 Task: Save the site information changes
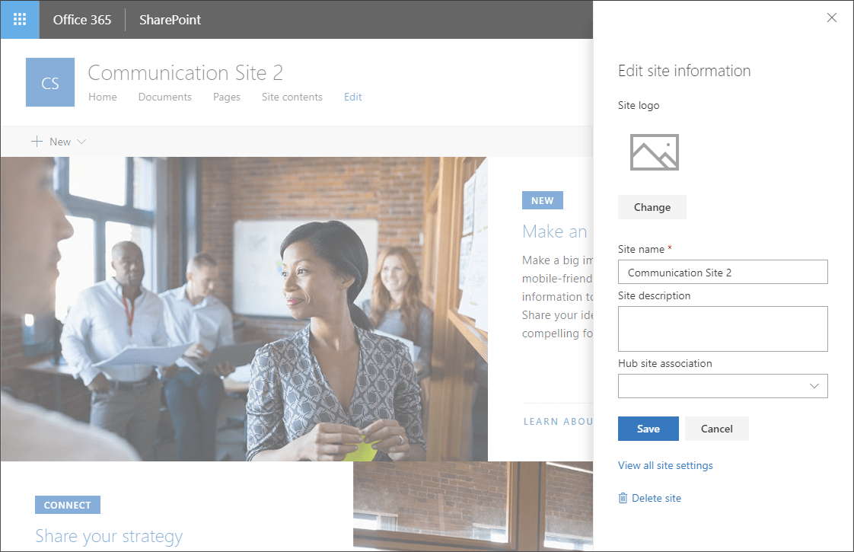(x=648, y=428)
